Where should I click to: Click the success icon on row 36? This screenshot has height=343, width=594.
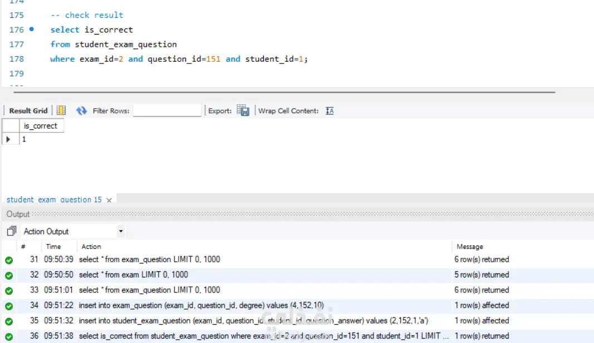(9, 336)
